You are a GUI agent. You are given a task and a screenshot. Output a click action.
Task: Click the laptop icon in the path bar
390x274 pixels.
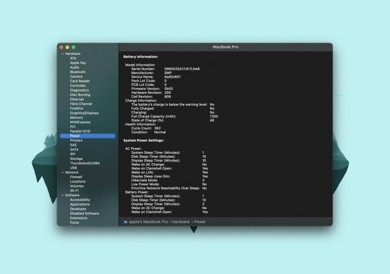[125, 222]
